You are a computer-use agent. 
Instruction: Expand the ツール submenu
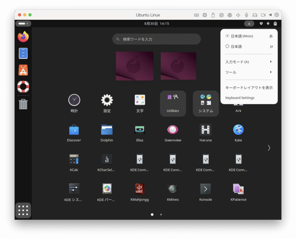[x=249, y=72]
